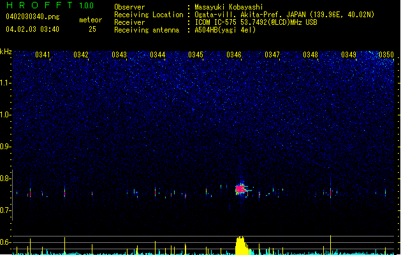Click the 0.9 kHz axis label

(5, 146)
